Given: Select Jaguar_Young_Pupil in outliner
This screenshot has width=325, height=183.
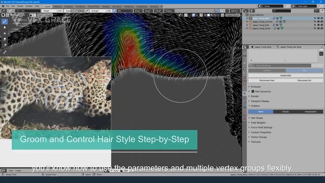Looking at the screenshot, I should click(x=261, y=25).
